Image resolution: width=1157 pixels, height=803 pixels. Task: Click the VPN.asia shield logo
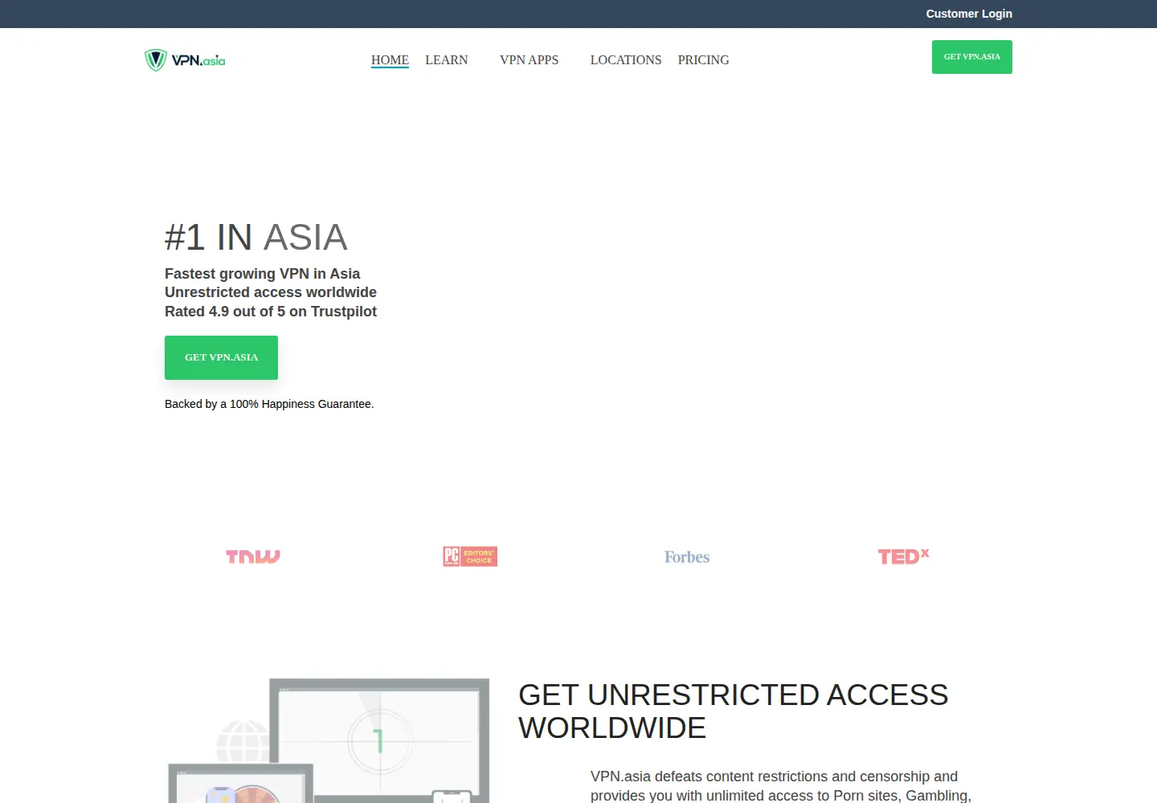pyautogui.click(x=185, y=60)
